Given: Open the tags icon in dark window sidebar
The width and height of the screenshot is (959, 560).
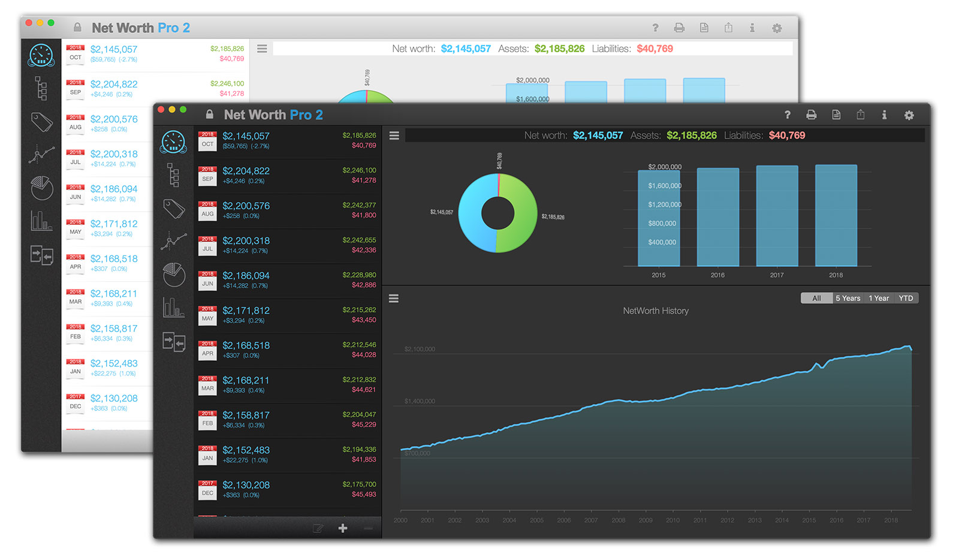Looking at the screenshot, I should click(174, 209).
